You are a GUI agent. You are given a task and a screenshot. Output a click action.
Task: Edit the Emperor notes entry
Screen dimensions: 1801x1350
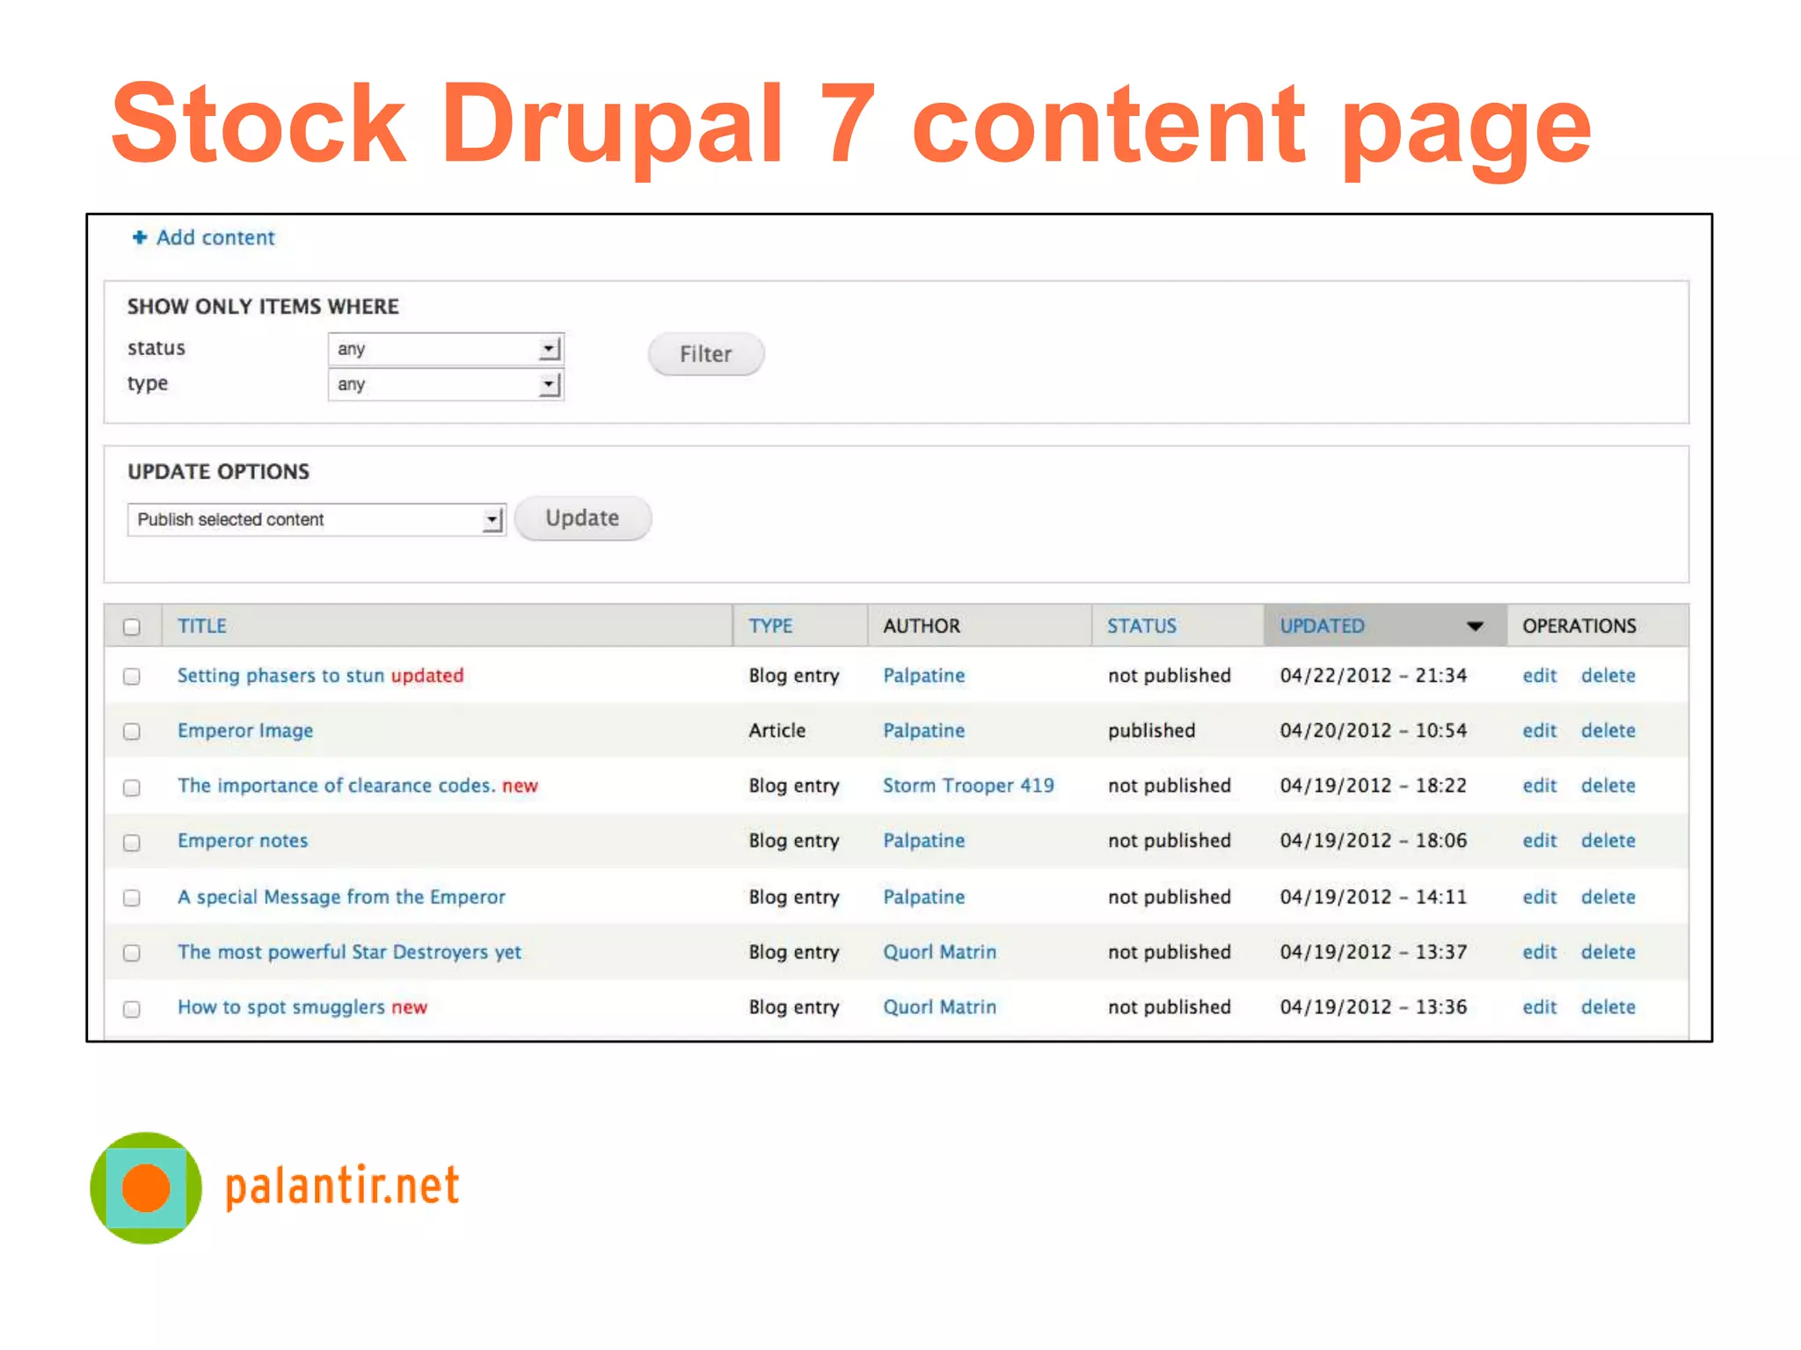[1539, 840]
